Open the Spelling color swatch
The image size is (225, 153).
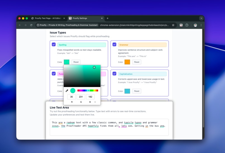point(67,62)
